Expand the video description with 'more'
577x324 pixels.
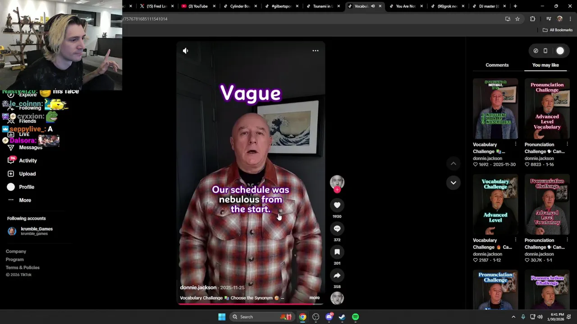(315, 298)
